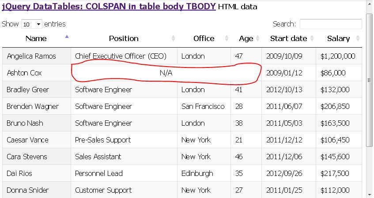
Task: Focus the Search input field
Action: click(x=330, y=24)
